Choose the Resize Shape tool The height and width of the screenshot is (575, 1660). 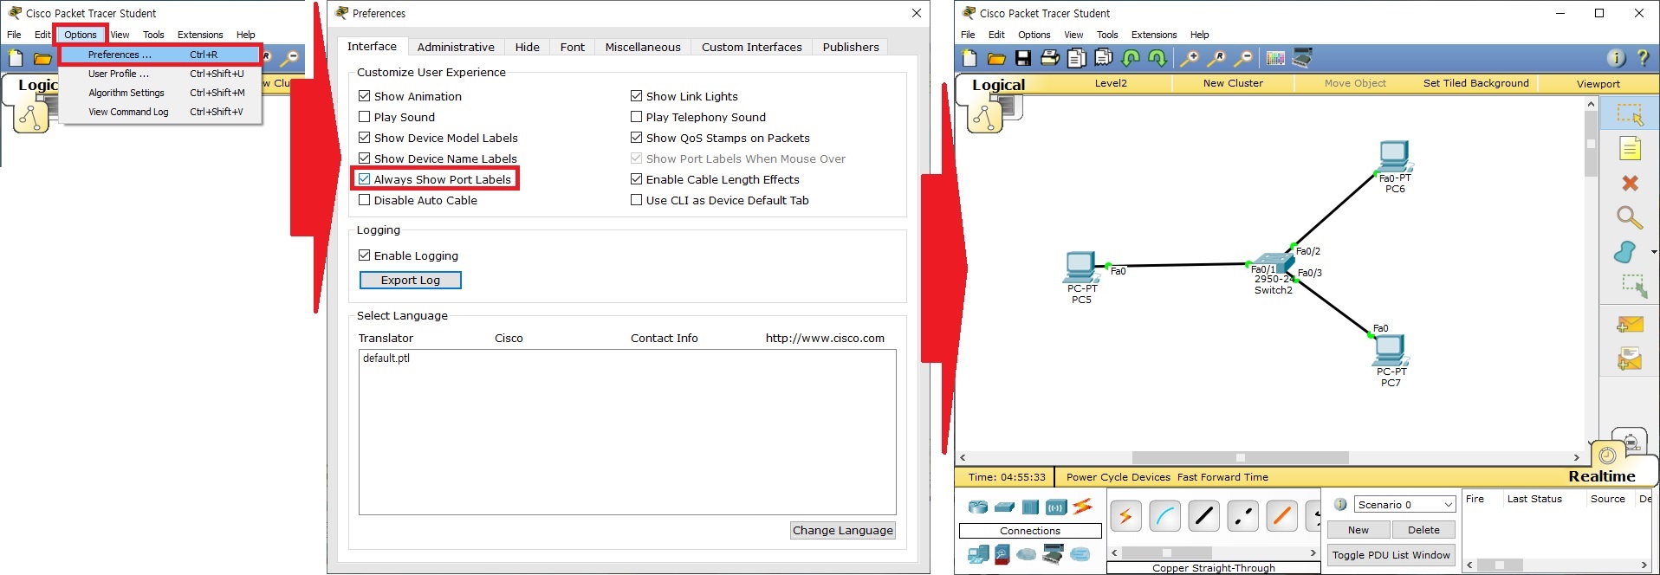pyautogui.click(x=1633, y=286)
